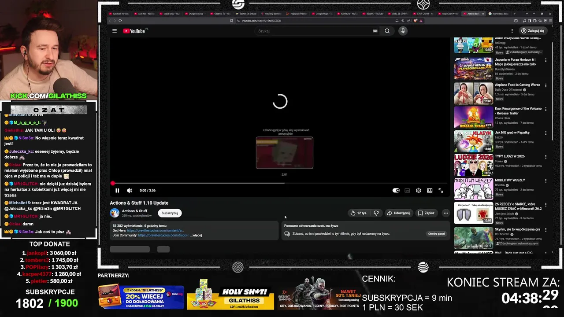This screenshot has height=317, width=564.
Task: Go back with the browser back arrow
Action: tap(110, 21)
